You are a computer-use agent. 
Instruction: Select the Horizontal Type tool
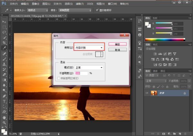click(x=4, y=101)
